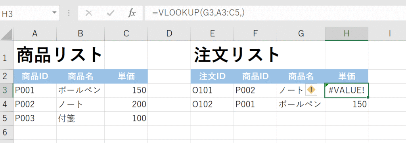Select the #VALUE! error cell
This screenshot has width=406, height=143.
pos(347,90)
